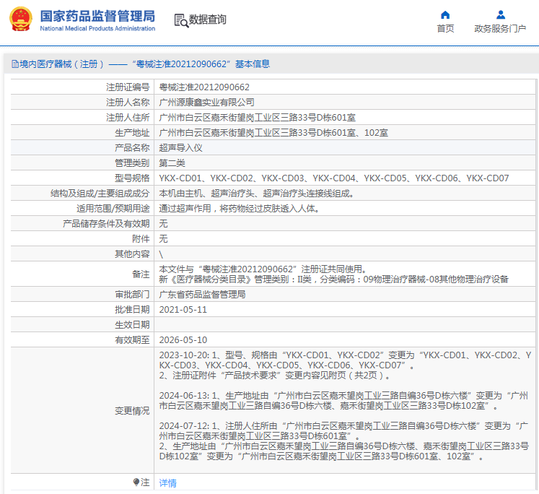539x494 pixels.
Task: Select the YKX-CD01 model list row
Action: tap(334, 178)
